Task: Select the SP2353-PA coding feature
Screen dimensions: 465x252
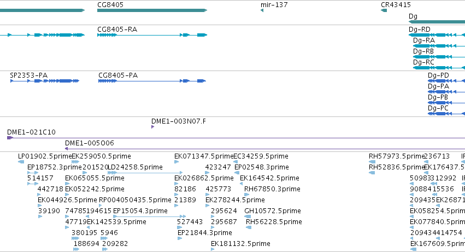Action: (x=44, y=81)
